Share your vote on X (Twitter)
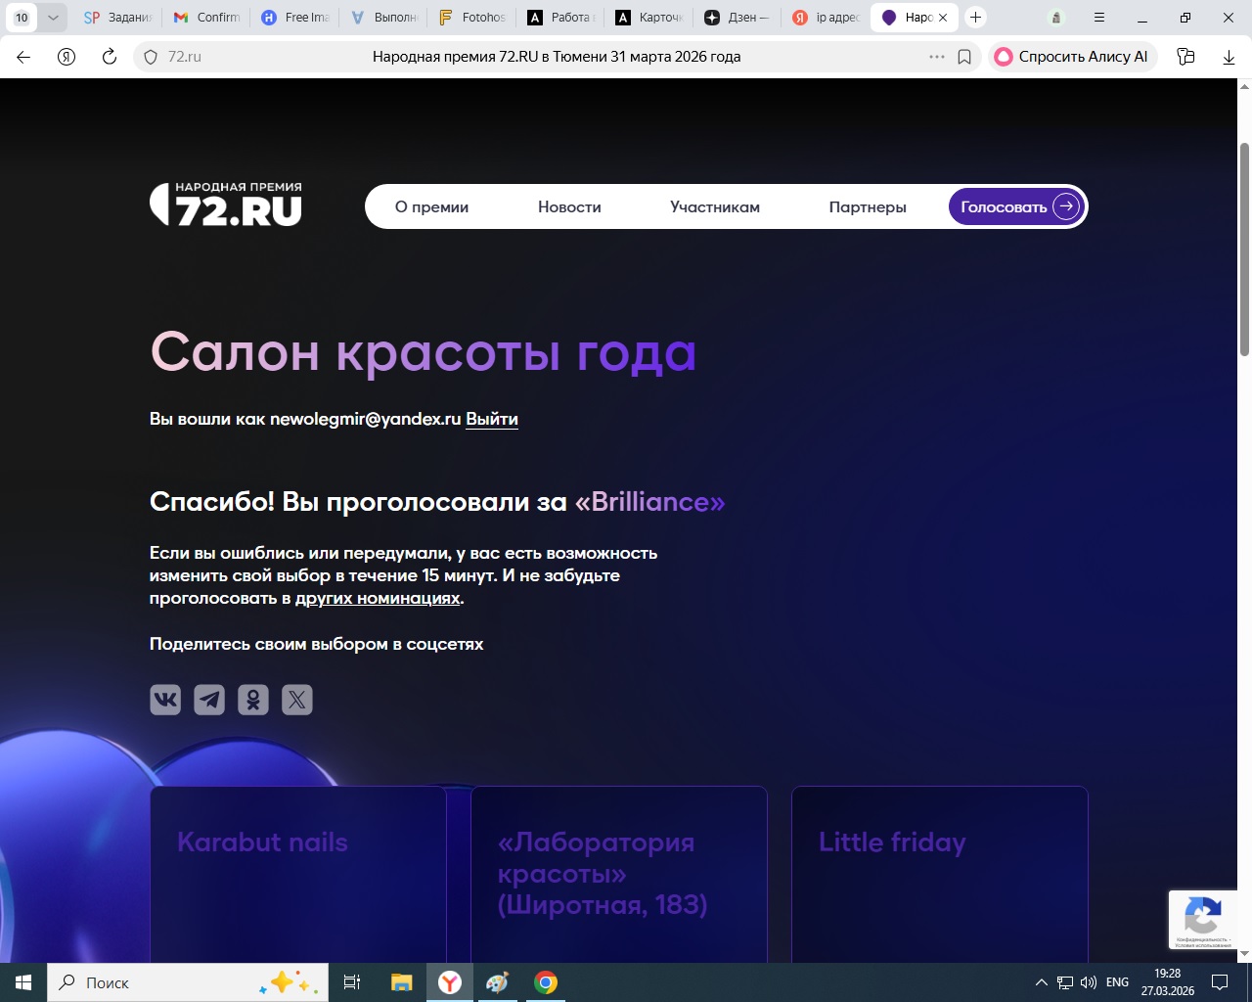 click(x=297, y=700)
